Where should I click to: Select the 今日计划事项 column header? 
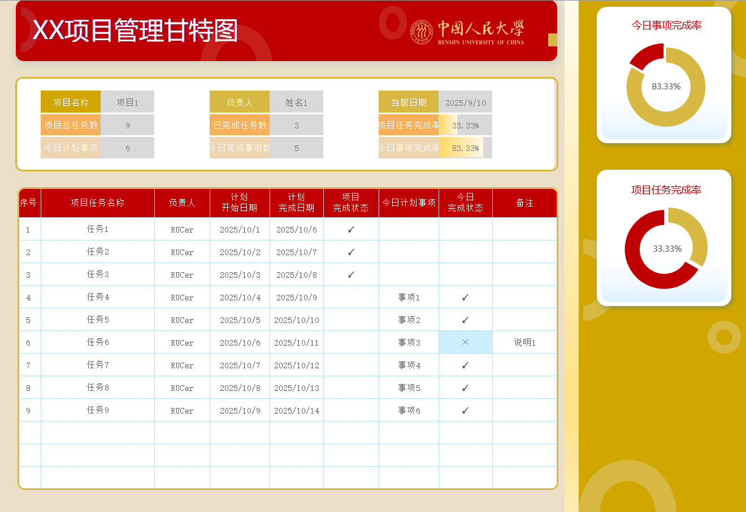click(x=409, y=203)
